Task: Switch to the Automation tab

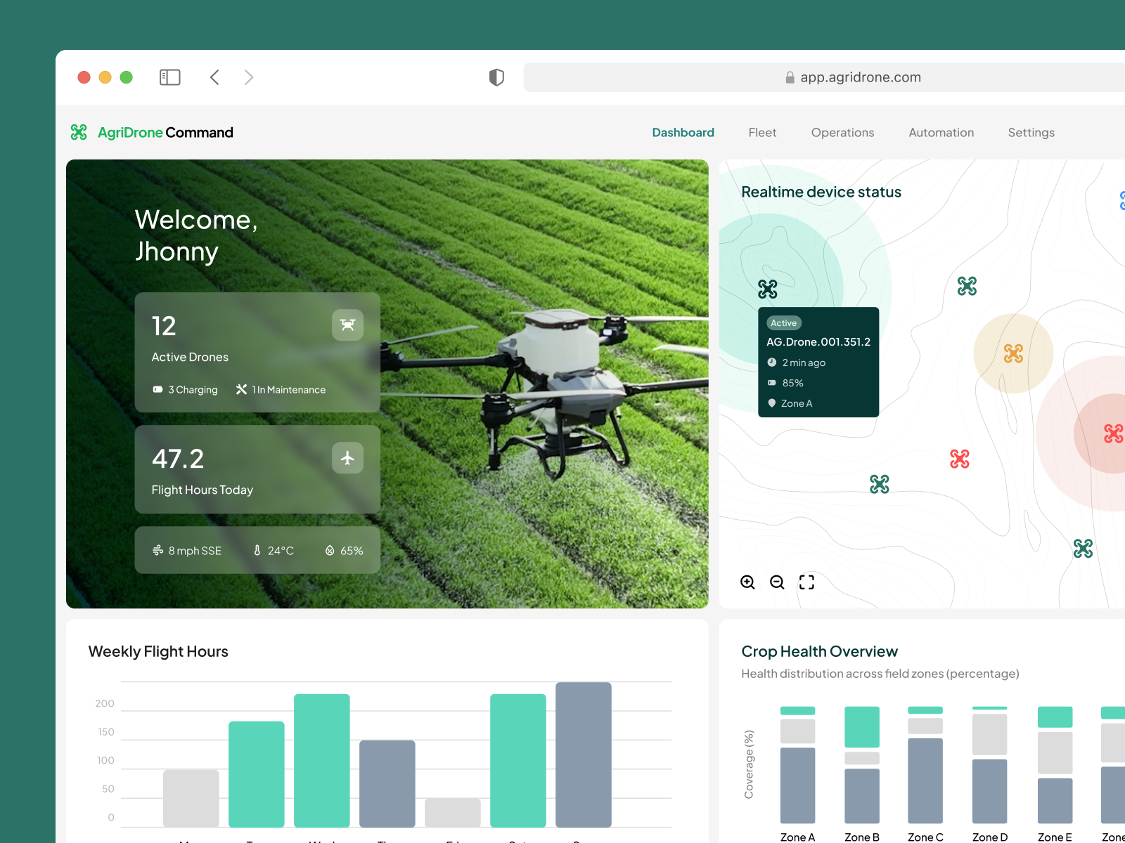Action: pos(941,132)
